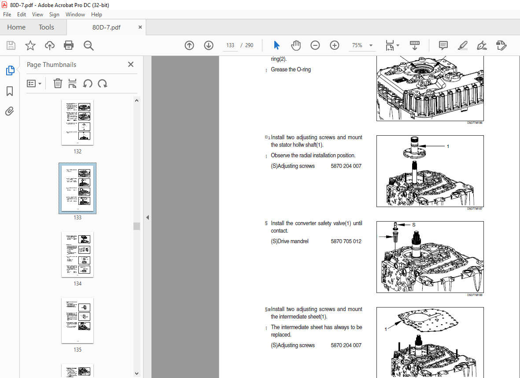Close the Page Thumbnails panel

coord(131,64)
